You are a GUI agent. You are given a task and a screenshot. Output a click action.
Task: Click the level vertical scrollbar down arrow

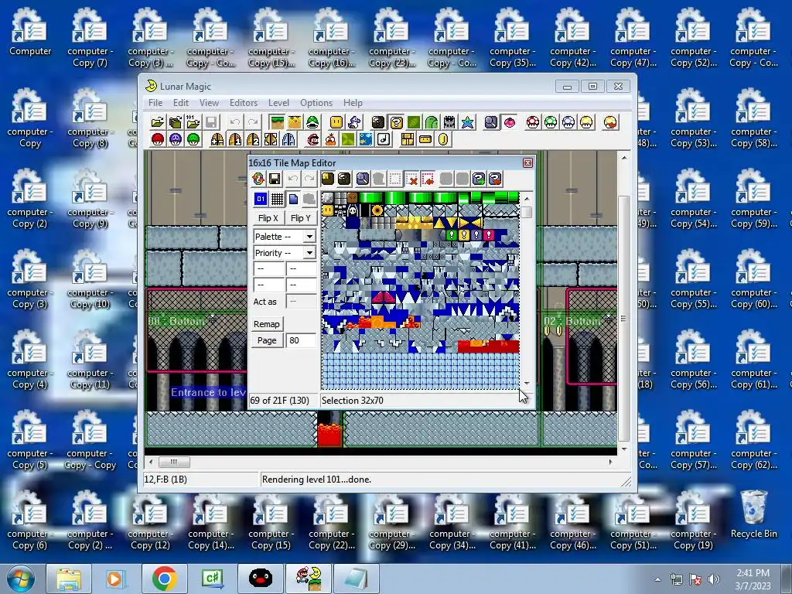(x=624, y=449)
